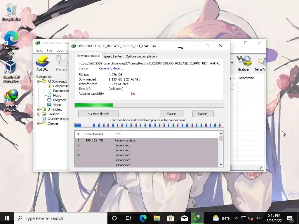Click the connections progress segment bar
Viewport: 299px width, 224px height.
(x=149, y=125)
